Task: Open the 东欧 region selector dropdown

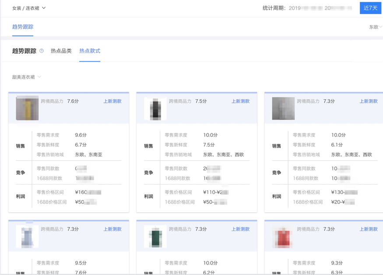Action: (x=373, y=27)
